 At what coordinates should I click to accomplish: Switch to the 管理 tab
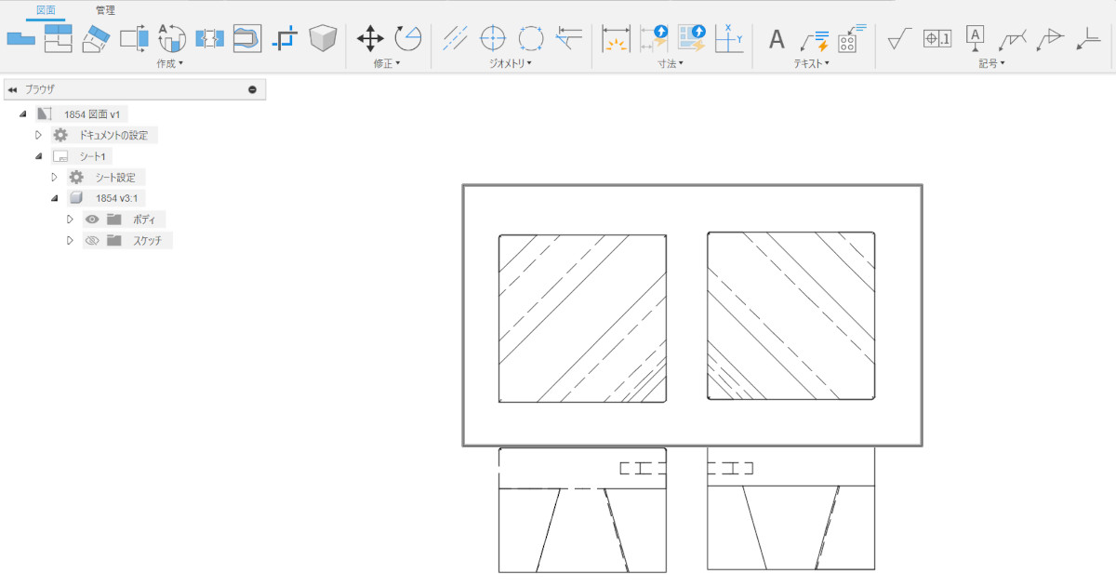tap(105, 10)
